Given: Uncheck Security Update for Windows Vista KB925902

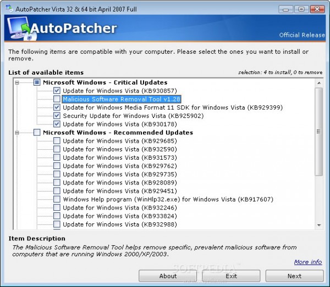Looking at the screenshot, I should click(57, 115).
